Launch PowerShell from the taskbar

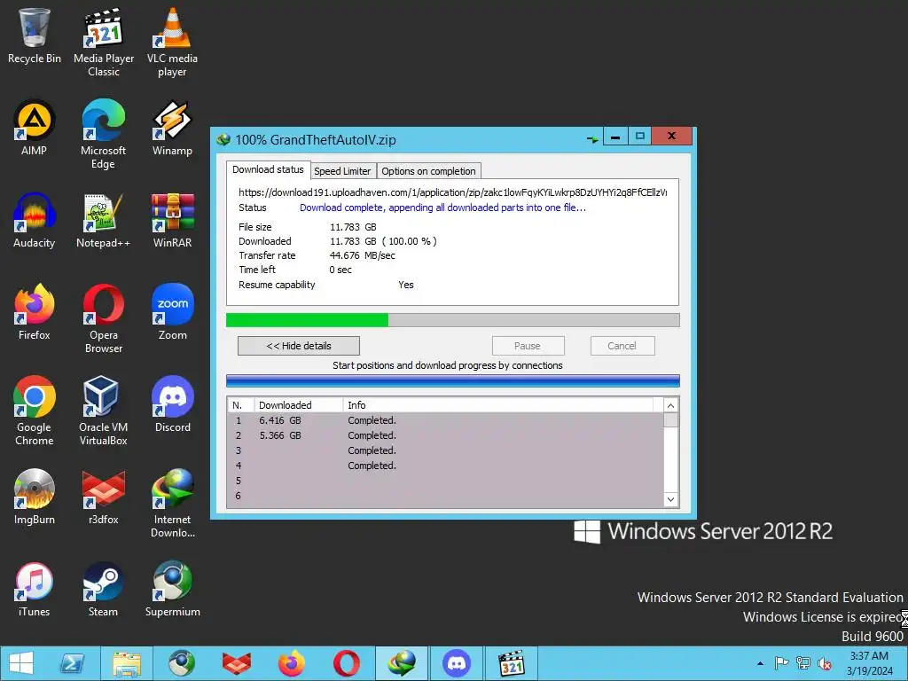(73, 663)
